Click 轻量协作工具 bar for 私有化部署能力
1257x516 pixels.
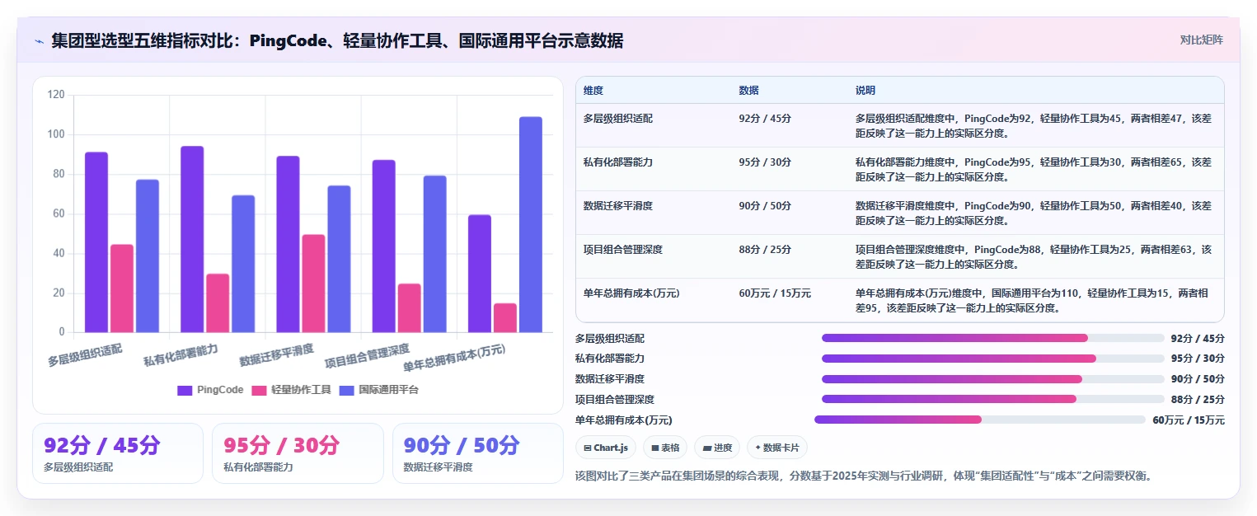(218, 303)
